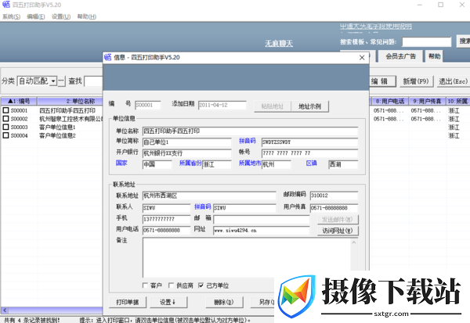Click the blue 区镇 label link

pos(312,163)
